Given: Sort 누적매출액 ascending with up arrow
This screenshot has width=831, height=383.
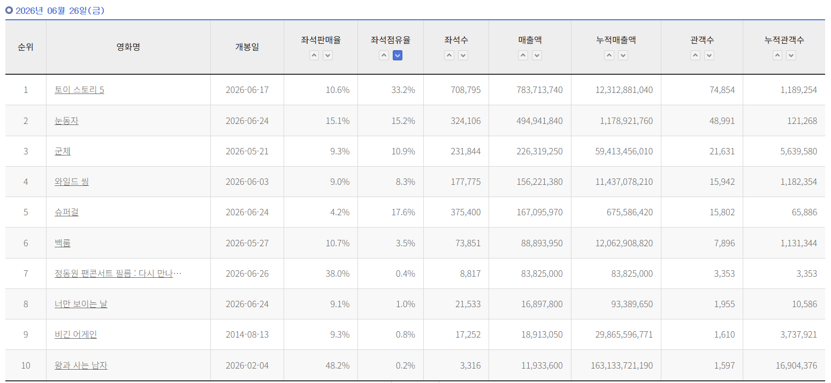Looking at the screenshot, I should pyautogui.click(x=609, y=55).
